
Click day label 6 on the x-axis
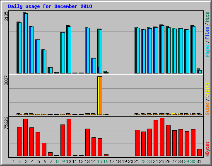[45, 161]
